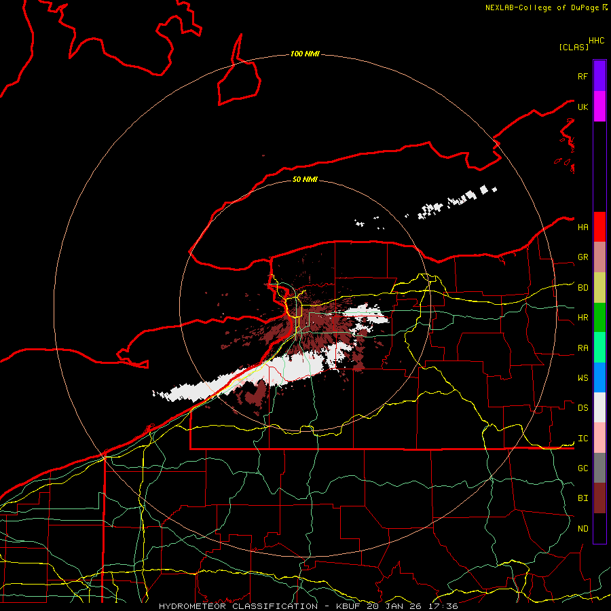Screen dimensions: 611x611
Task: Click the RF purple color swatch
Action: coord(599,76)
